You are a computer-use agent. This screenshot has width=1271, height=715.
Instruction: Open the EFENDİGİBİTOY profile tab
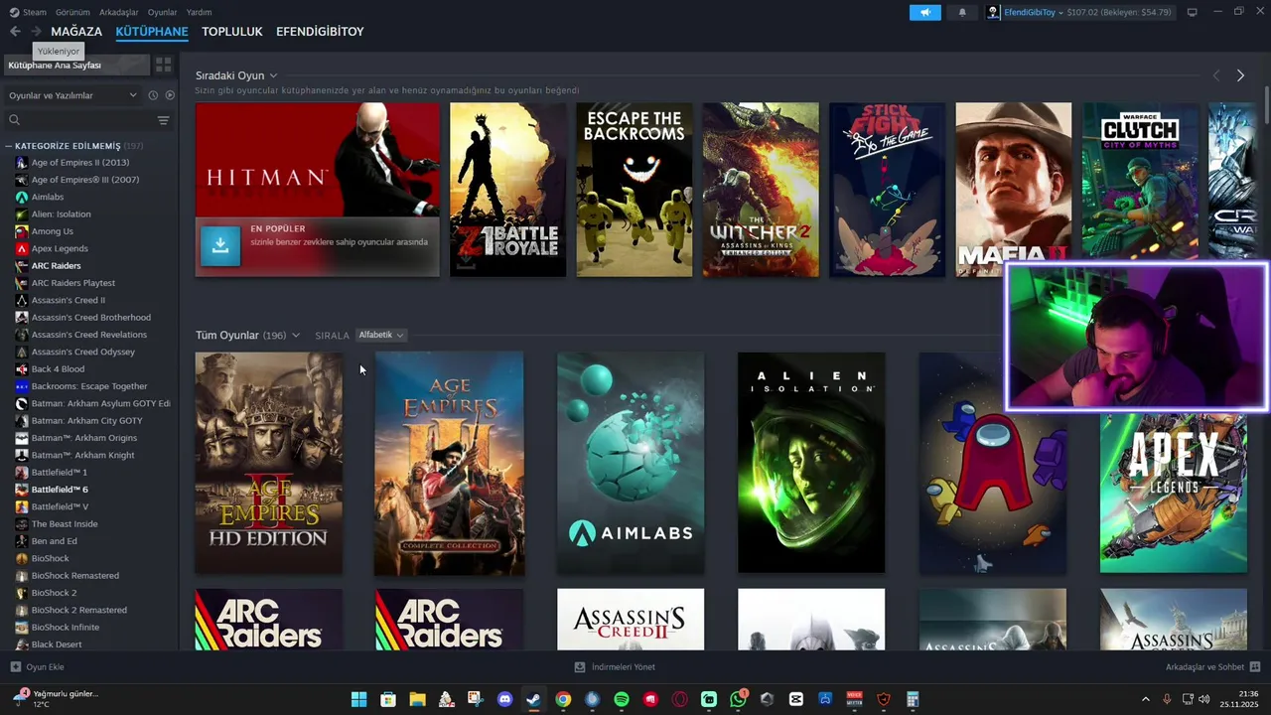coord(320,32)
